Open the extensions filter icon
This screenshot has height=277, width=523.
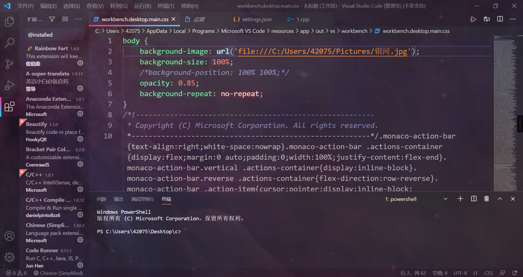52,19
